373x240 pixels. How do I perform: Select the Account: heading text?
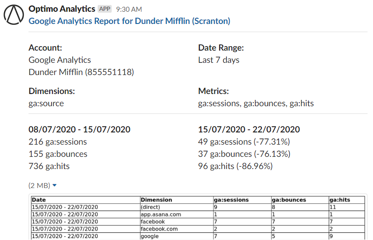(45, 47)
